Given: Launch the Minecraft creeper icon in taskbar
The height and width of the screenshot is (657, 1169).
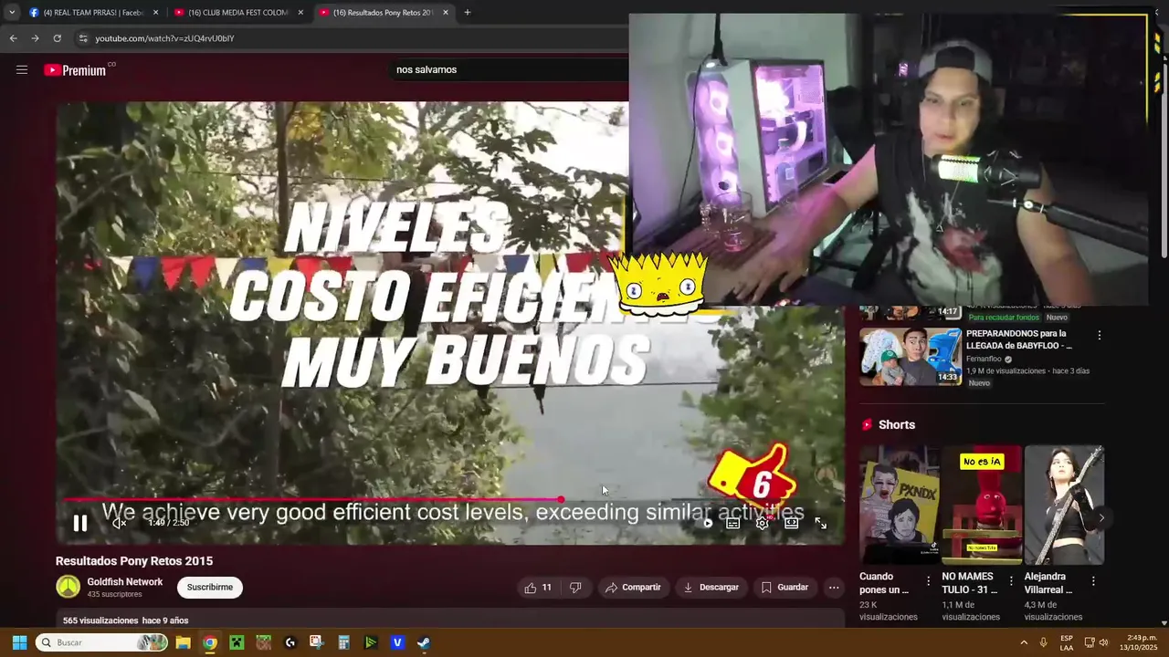Looking at the screenshot, I should (237, 642).
